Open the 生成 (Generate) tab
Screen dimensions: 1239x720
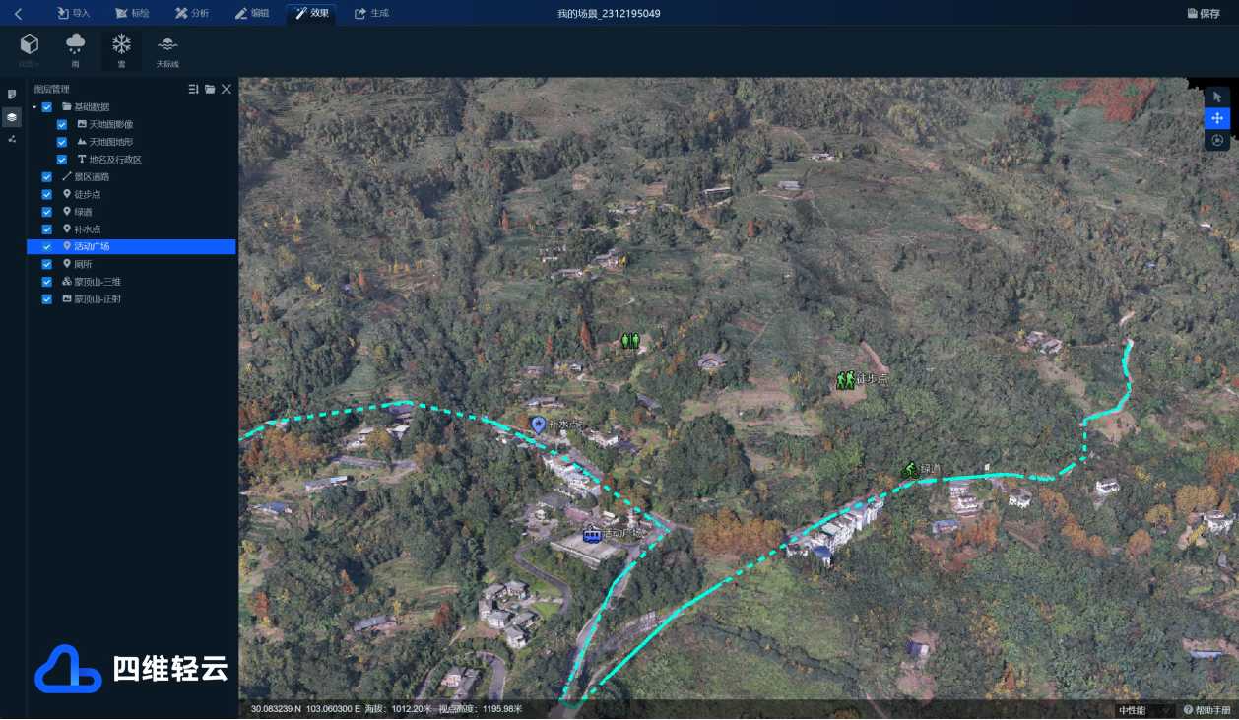click(x=371, y=13)
